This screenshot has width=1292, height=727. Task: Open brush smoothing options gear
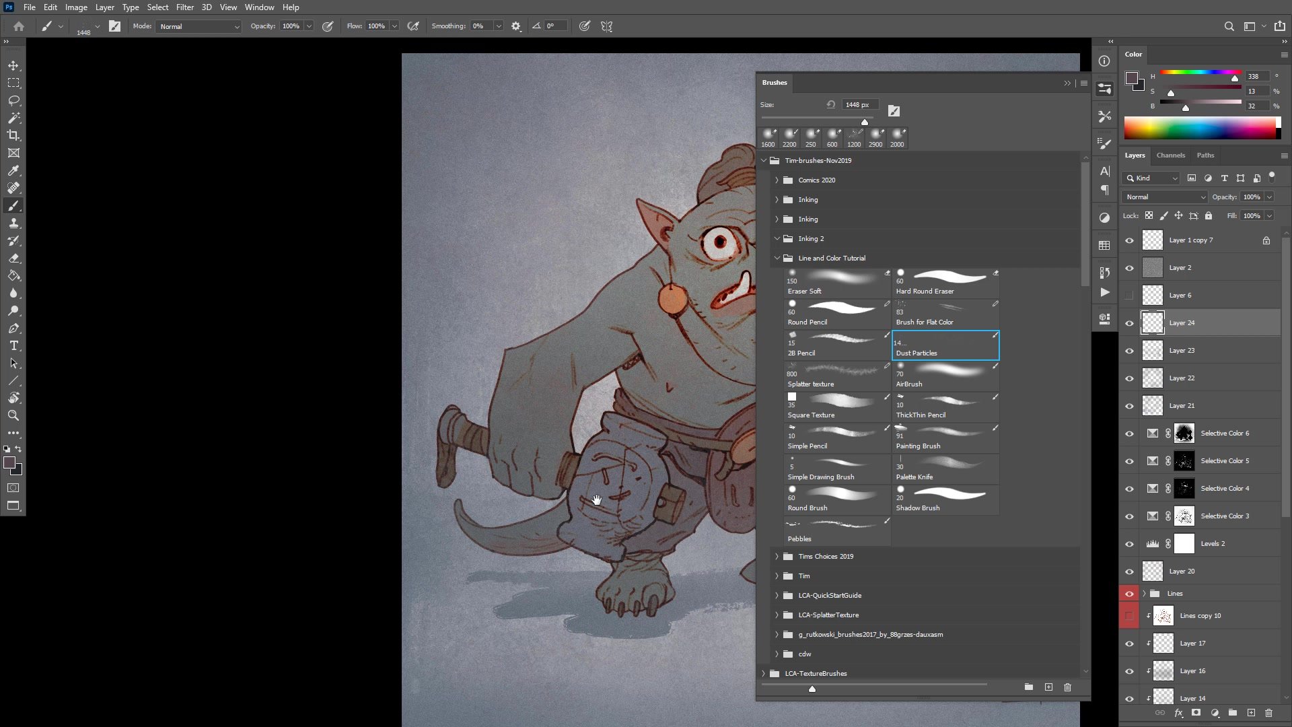pyautogui.click(x=516, y=26)
